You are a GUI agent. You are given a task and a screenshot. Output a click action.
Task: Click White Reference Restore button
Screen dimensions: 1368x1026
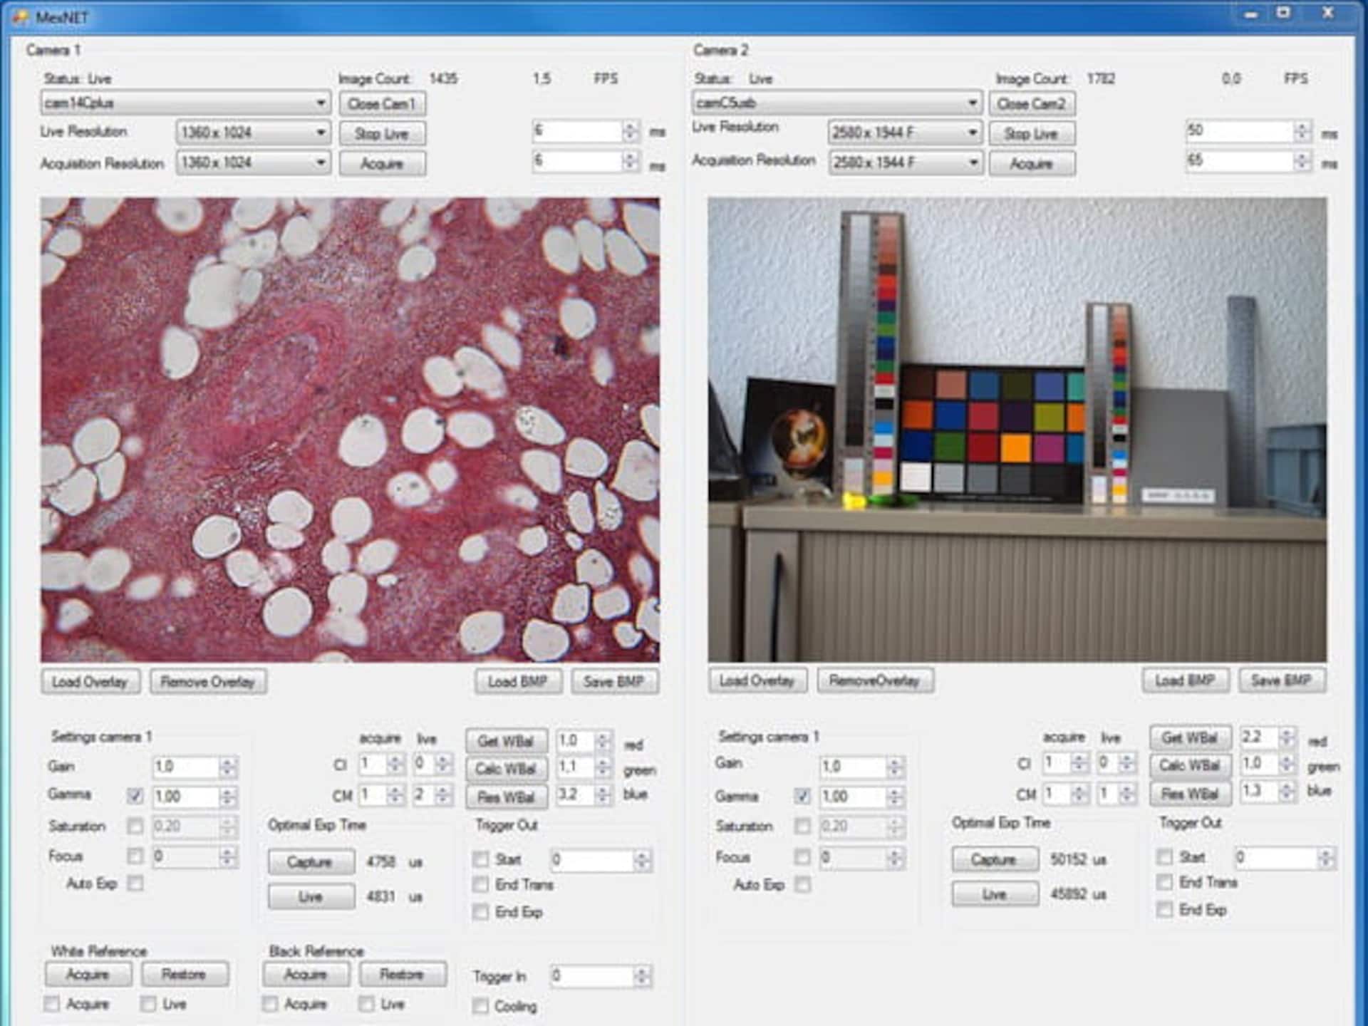click(x=185, y=974)
